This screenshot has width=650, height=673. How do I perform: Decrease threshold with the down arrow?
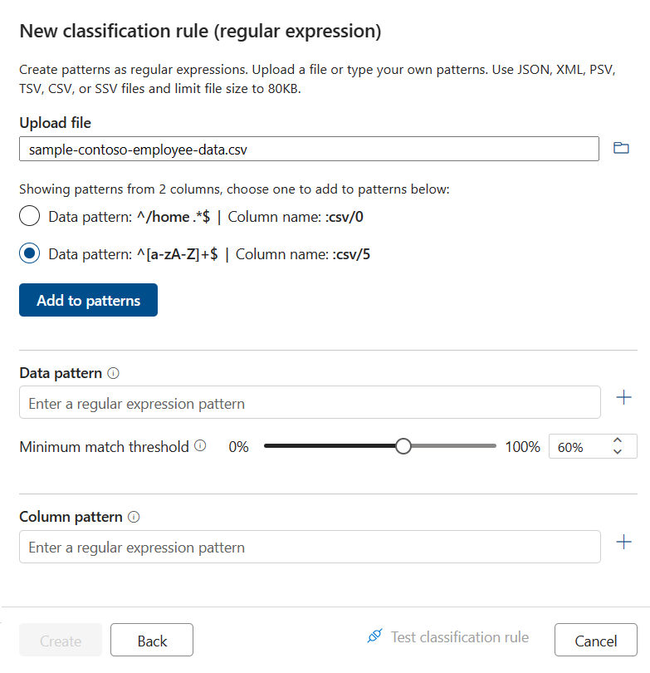(618, 451)
